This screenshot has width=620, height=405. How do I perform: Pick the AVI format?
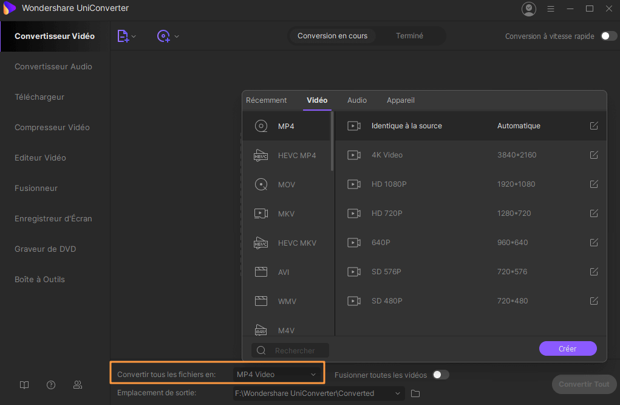point(286,272)
